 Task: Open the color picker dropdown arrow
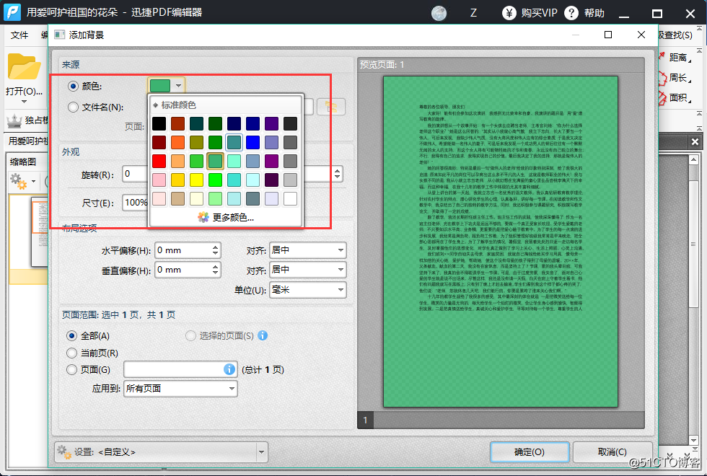179,86
